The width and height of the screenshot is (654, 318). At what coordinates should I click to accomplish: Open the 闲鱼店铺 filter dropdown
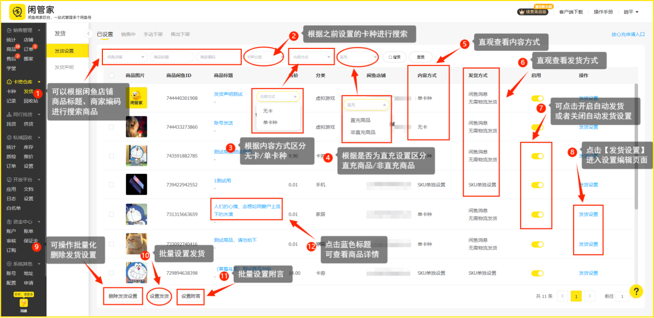coord(126,57)
